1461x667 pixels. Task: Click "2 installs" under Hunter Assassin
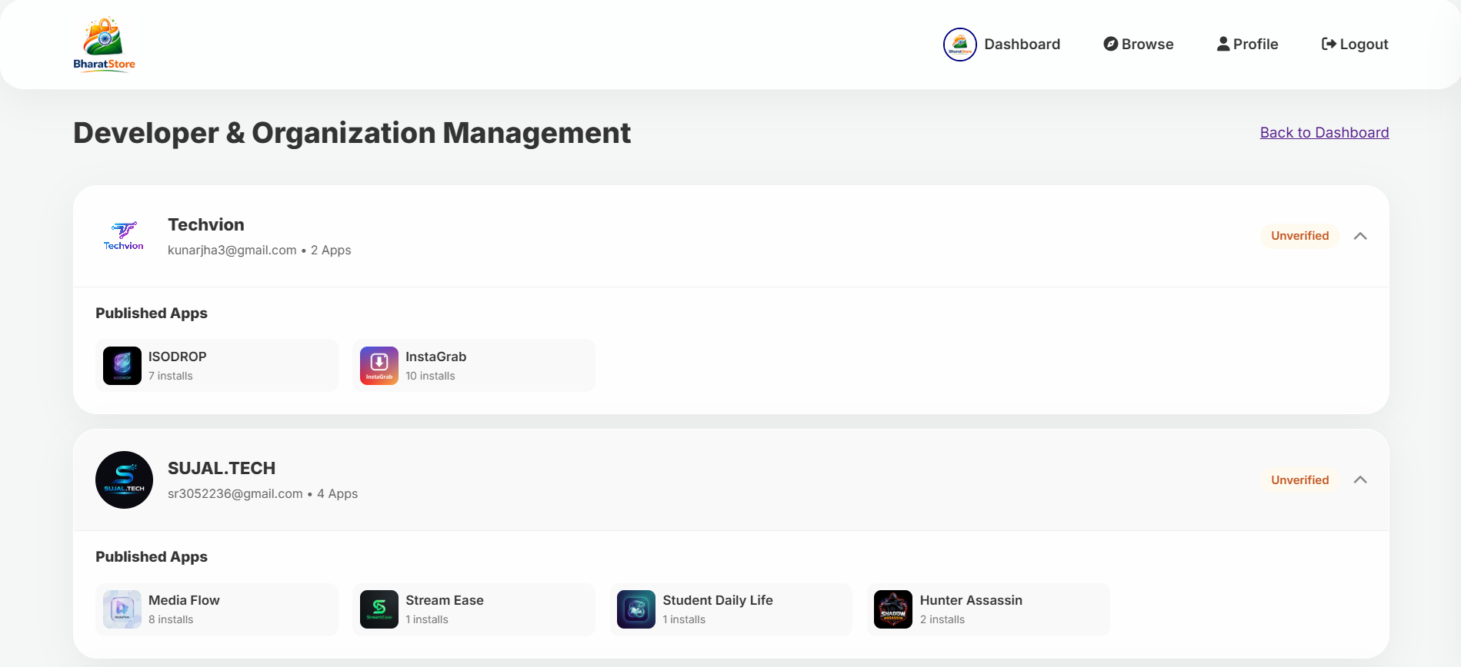point(942,619)
